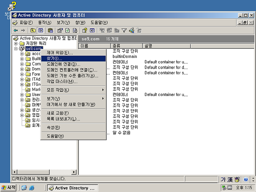Click tree pane scrollbar left arrow

pyautogui.click(x=15, y=172)
